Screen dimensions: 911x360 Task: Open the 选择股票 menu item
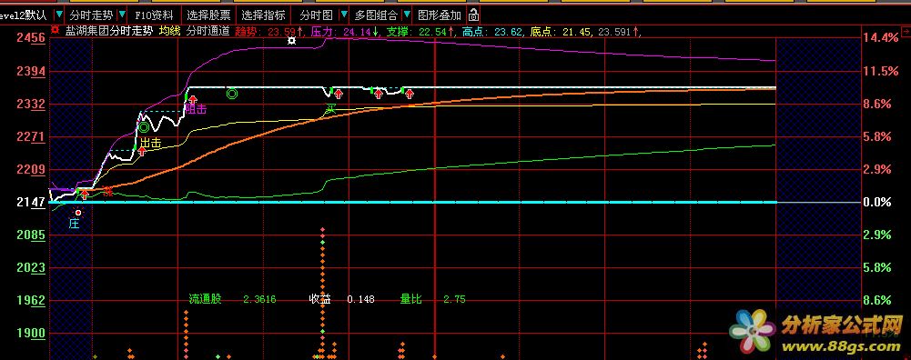click(208, 15)
